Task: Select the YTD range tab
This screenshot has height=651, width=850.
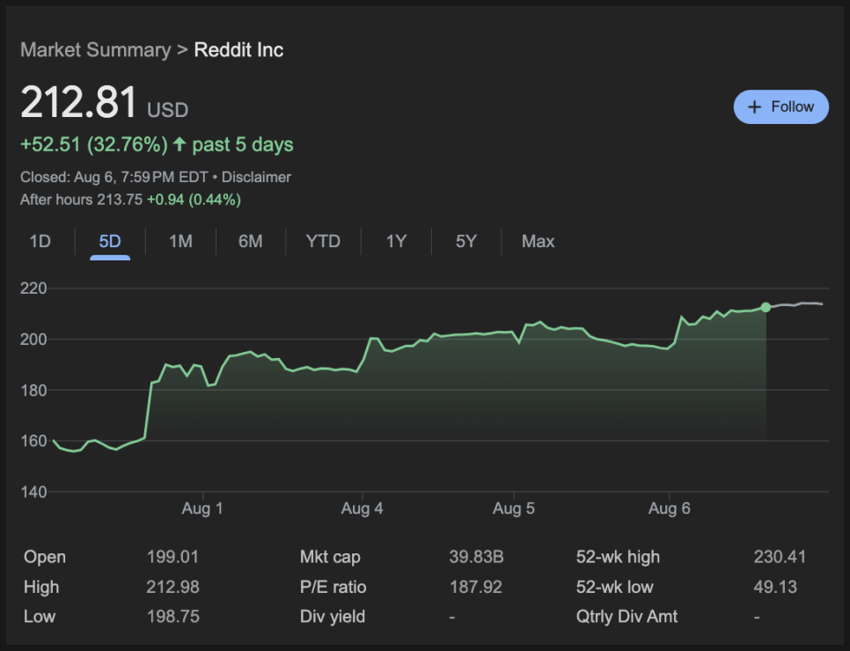Action: [x=323, y=241]
